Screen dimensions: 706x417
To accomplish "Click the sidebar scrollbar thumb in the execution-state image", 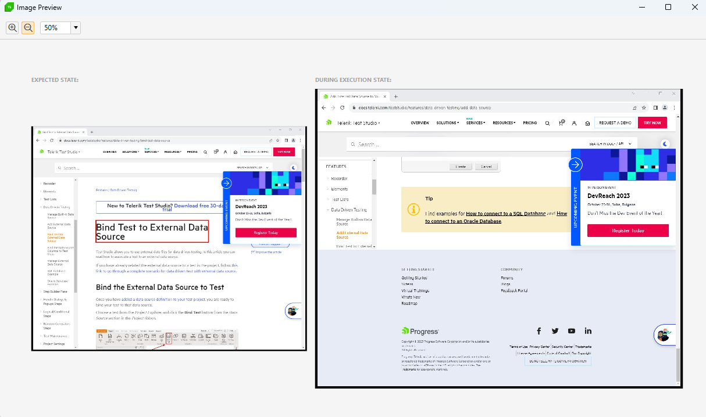I will tap(374, 186).
